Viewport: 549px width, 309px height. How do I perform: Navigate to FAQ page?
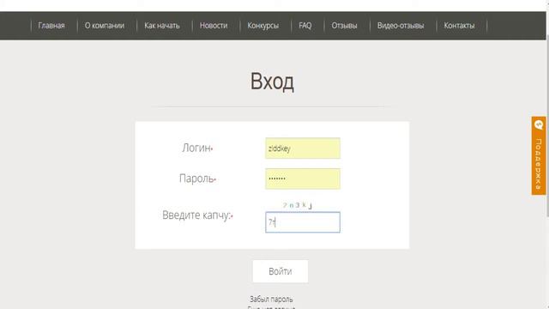click(x=305, y=26)
